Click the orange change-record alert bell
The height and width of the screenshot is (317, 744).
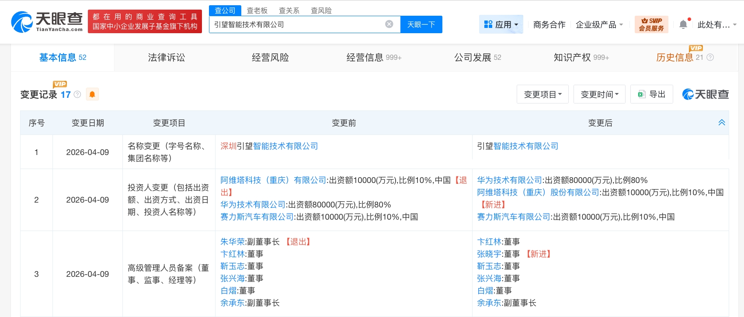(x=92, y=94)
